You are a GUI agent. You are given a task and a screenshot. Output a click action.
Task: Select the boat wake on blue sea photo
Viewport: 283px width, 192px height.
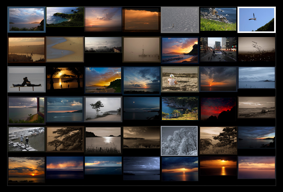65,109
